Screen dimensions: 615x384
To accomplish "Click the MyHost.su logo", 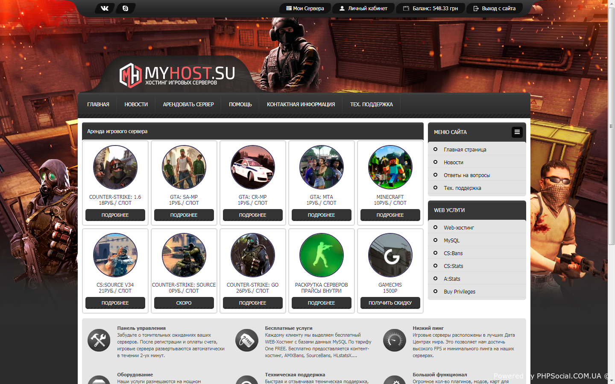I will (x=177, y=75).
